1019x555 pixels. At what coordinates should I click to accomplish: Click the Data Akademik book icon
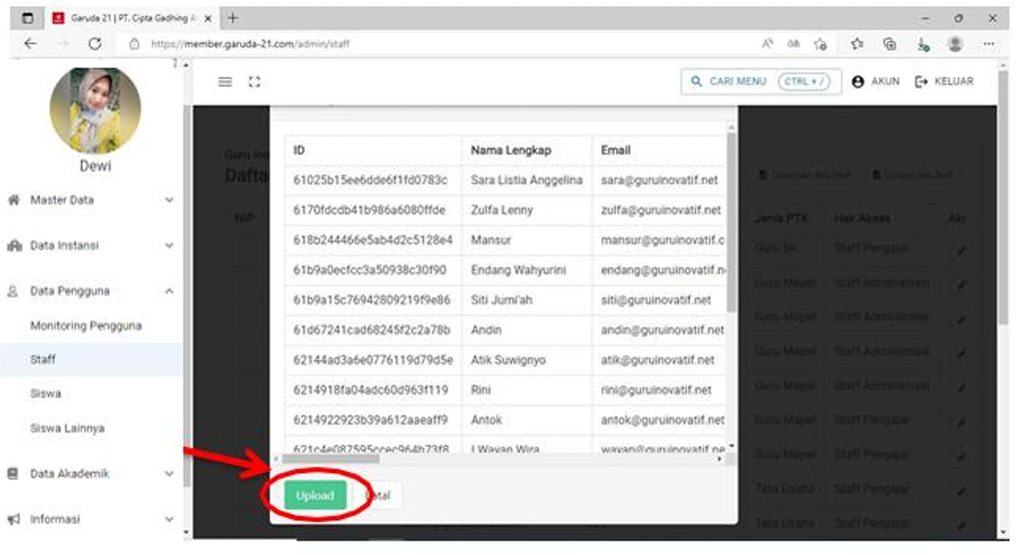(x=12, y=474)
